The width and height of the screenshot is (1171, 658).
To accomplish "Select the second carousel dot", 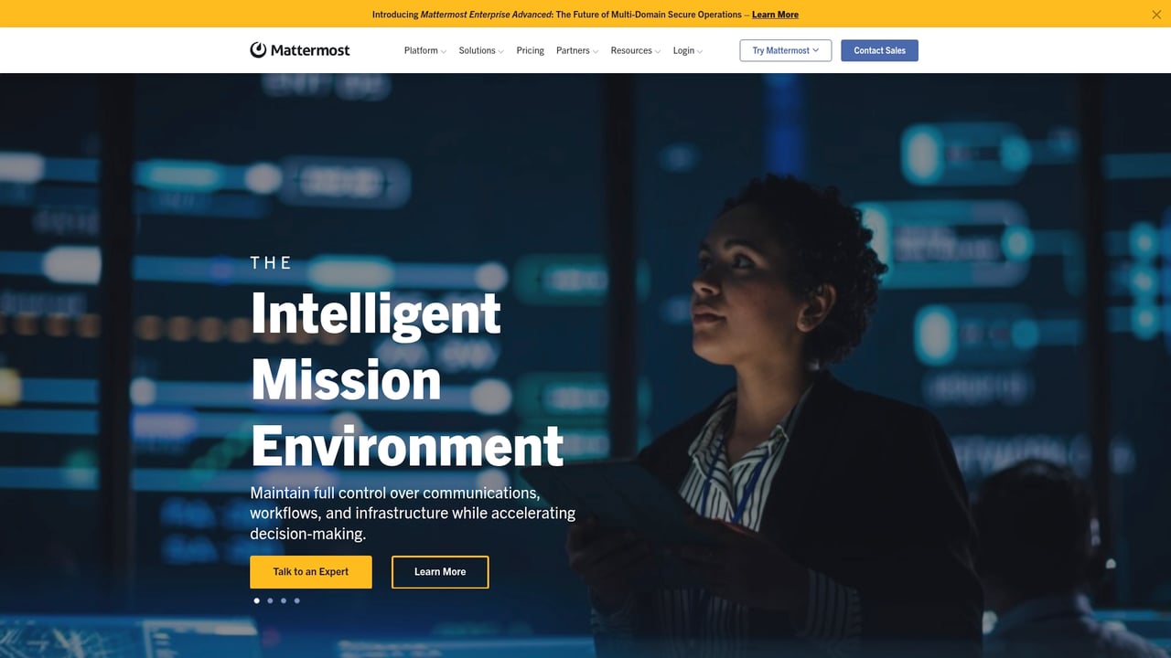I will 270,600.
